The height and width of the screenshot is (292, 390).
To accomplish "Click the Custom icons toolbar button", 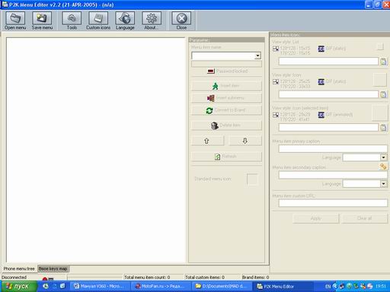I will tap(98, 18).
